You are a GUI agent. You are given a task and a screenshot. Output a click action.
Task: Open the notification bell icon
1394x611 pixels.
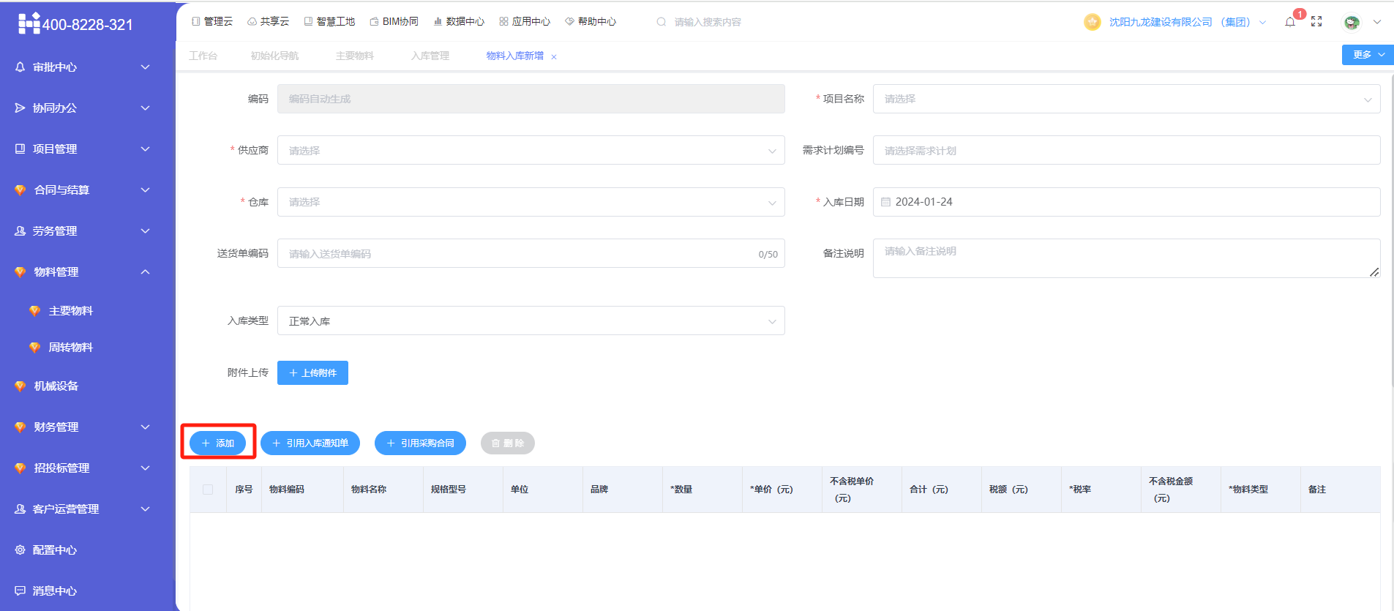pyautogui.click(x=1290, y=22)
